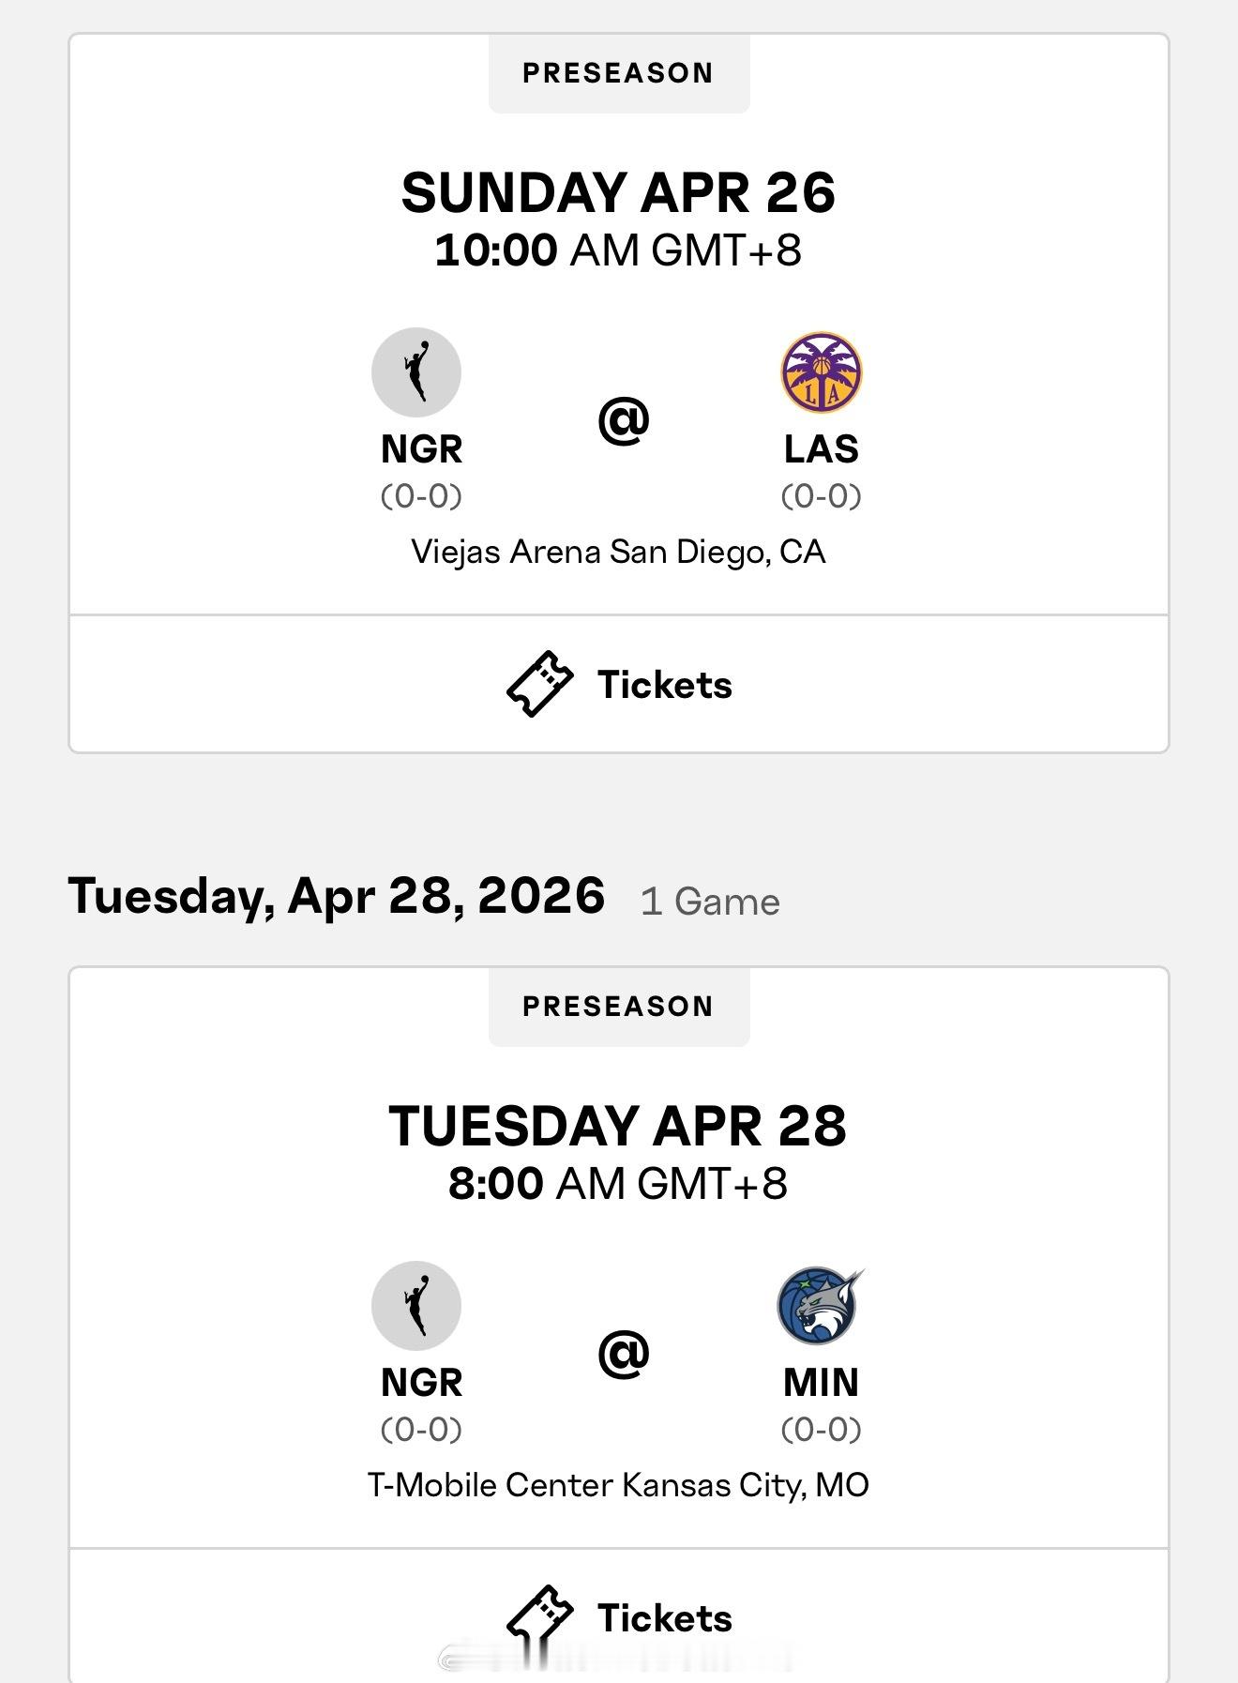
Task: Open the Minnesota Lynx team logo
Action: click(x=822, y=1305)
